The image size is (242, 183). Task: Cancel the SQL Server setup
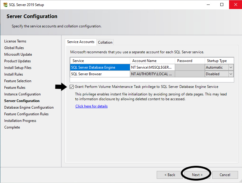225,175
